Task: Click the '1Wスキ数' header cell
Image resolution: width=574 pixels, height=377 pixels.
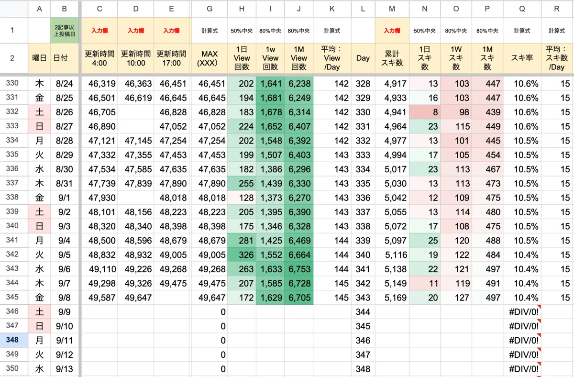Action: 456,58
